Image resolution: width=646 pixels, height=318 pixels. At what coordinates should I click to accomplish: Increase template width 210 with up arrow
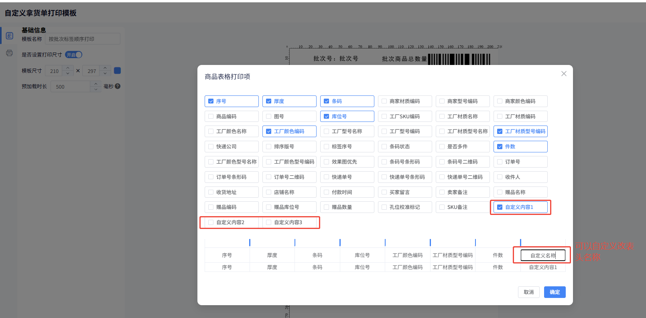click(x=68, y=68)
